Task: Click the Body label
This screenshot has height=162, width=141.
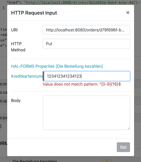Action: (16, 100)
